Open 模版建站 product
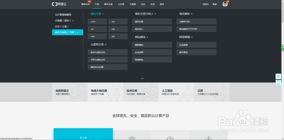Viewport: 284px width, 140px height. tap(152, 45)
